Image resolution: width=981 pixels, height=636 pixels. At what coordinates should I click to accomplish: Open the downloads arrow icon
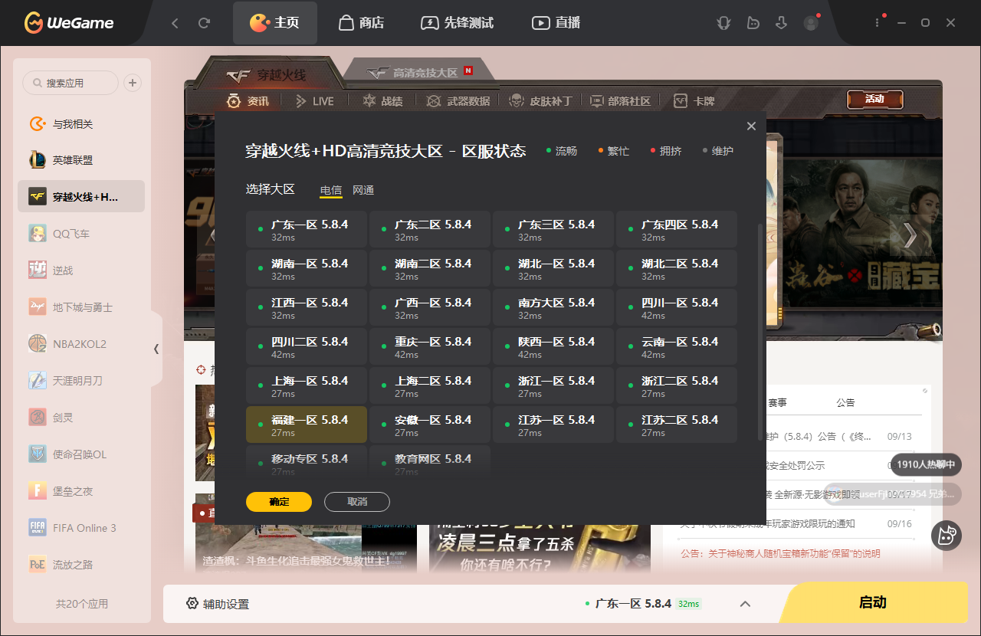[x=782, y=23]
